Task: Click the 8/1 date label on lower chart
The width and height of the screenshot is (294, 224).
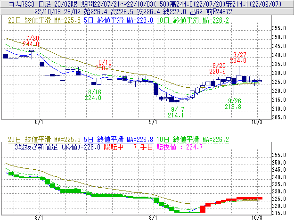Action: click(x=39, y=218)
